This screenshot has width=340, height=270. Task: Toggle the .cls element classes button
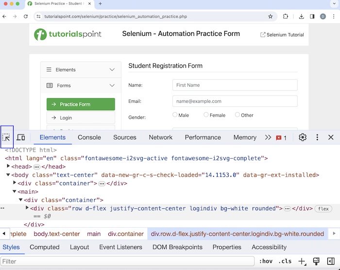[x=285, y=261]
